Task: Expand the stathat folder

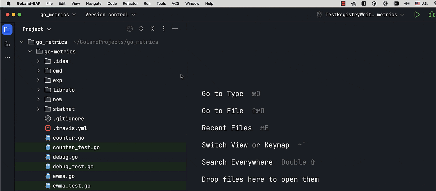Action: (38, 109)
